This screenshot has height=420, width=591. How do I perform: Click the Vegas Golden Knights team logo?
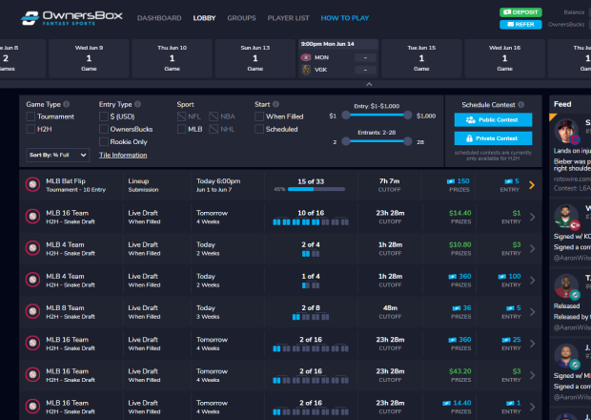coord(306,70)
